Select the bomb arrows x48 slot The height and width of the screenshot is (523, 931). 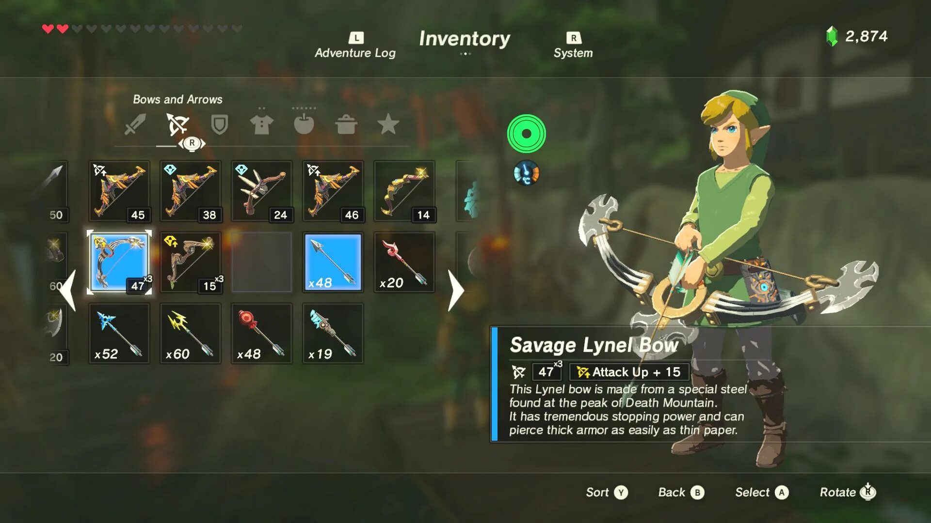tap(262, 334)
